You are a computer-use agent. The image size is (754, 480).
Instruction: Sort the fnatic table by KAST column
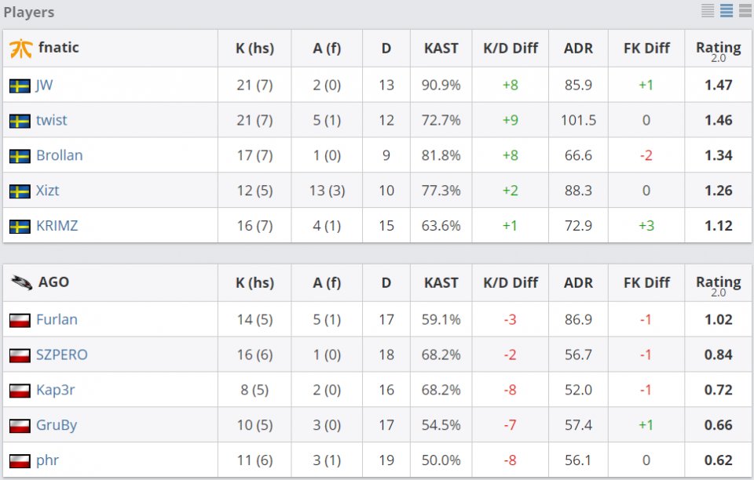click(441, 48)
